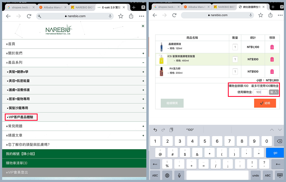The height and width of the screenshot is (182, 286).
Task: Switch keyboard language with globe key
Action: tap(167, 175)
